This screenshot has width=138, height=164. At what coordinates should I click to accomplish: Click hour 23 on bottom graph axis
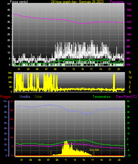coord(119,160)
